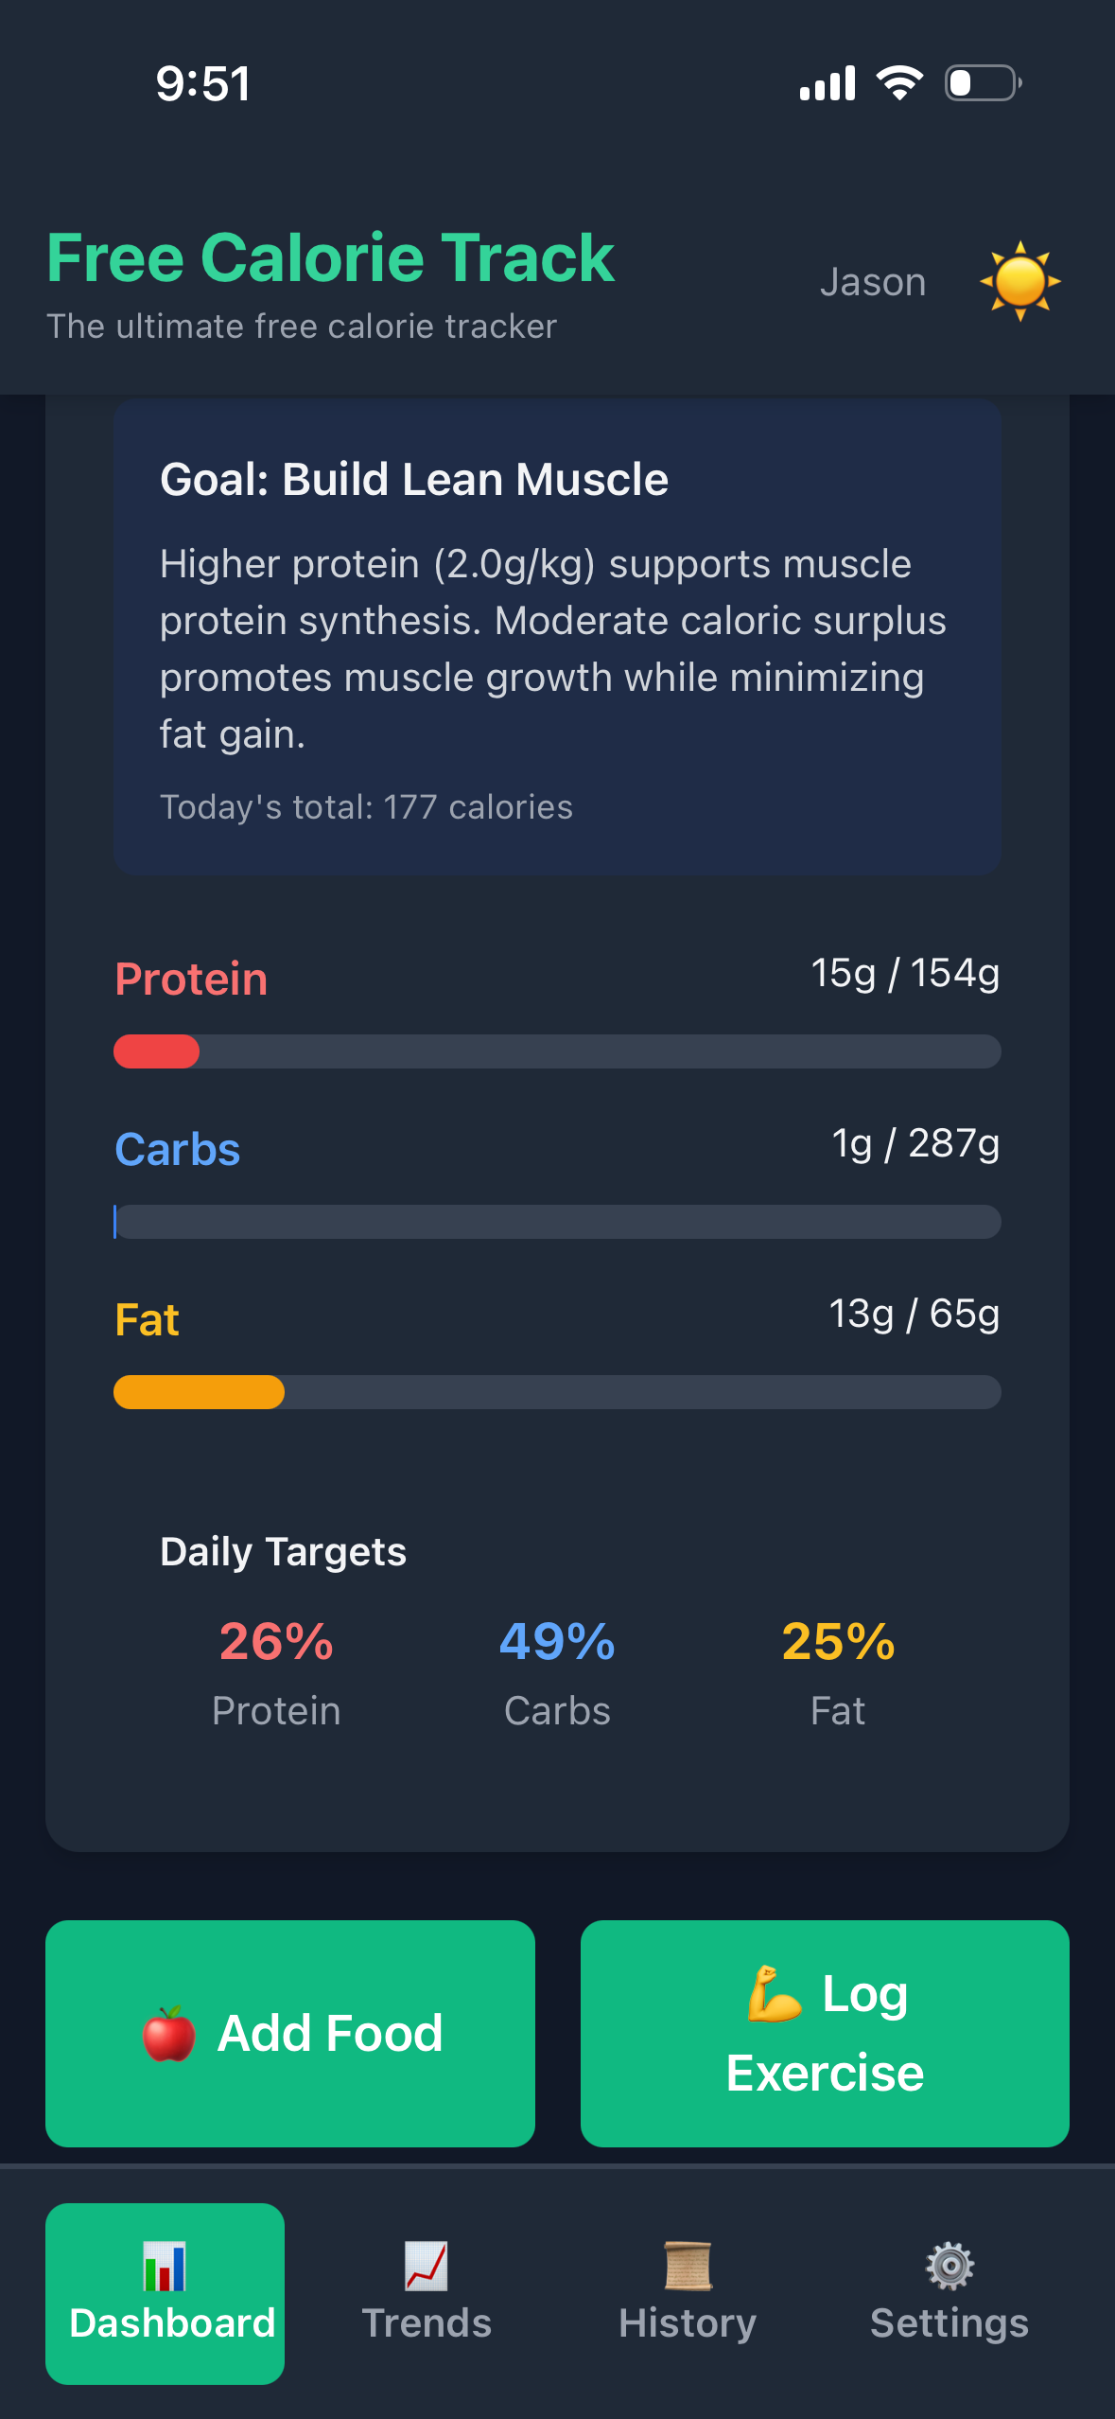
Task: Tap the Protein progress bar
Action: [557, 1051]
